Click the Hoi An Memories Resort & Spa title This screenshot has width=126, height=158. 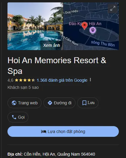point(57,66)
